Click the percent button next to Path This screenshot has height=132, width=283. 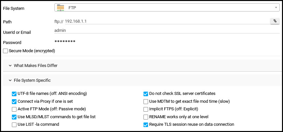275,21
